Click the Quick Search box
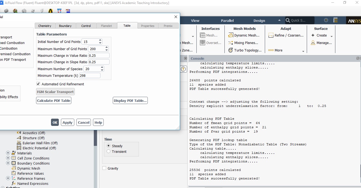This screenshot has height=188, width=361. (300, 20)
